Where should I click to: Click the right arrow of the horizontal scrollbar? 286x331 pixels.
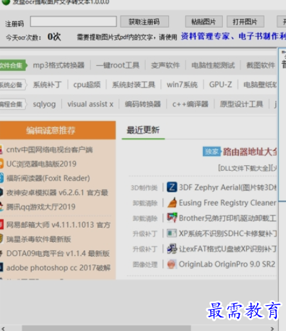[x=272, y=328]
